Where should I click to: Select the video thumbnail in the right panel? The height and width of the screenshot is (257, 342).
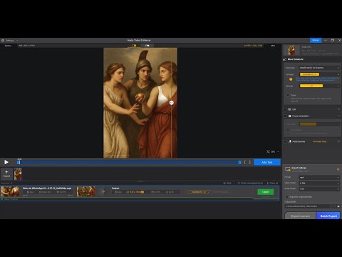(x=291, y=50)
